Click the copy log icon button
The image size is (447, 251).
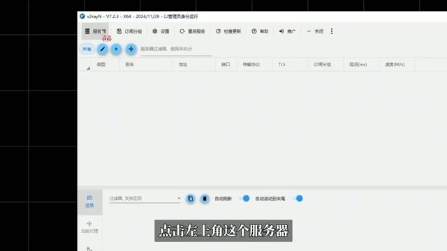(x=191, y=199)
